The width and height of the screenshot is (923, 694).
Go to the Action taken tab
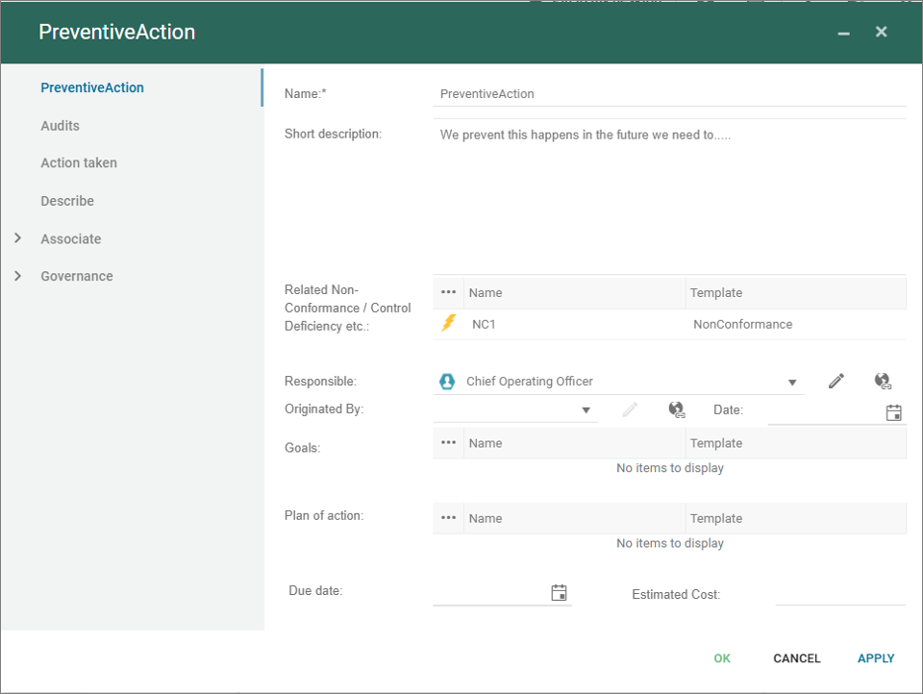point(79,163)
